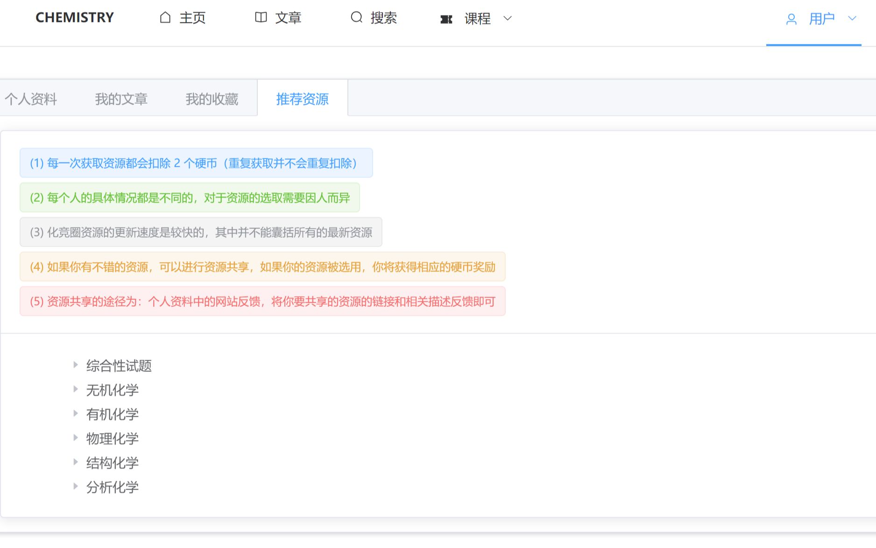Select the 有机化学 tree item label

[113, 414]
